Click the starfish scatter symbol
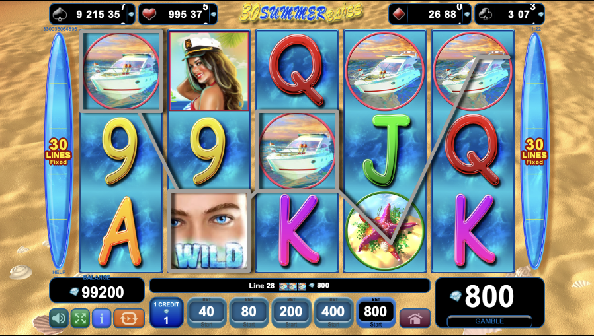The width and height of the screenshot is (594, 336). tap(384, 232)
